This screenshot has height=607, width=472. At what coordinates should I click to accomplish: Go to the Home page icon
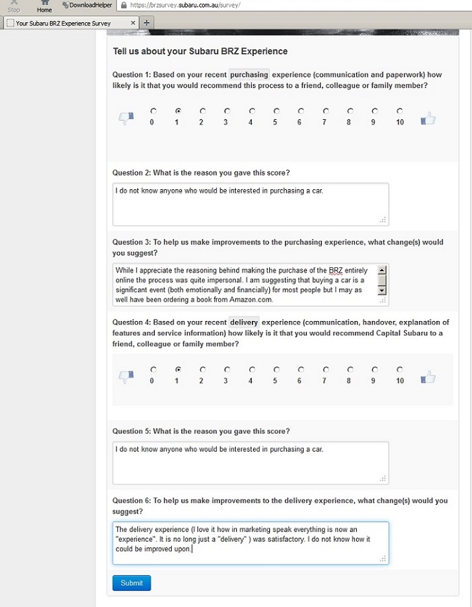click(44, 4)
